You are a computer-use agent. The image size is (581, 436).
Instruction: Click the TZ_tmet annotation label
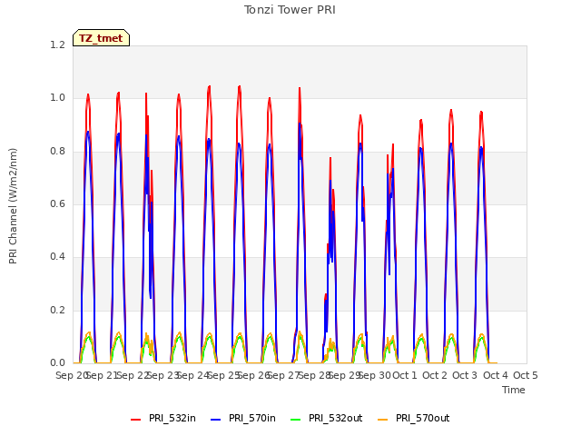point(101,38)
